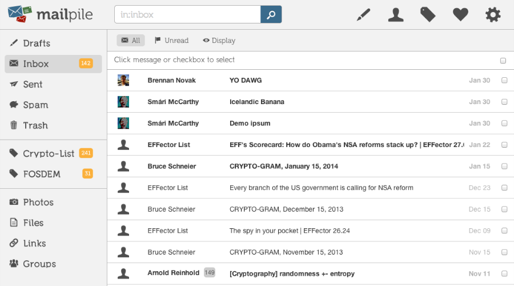Check the Every branch of US government message
This screenshot has width=514, height=286.
pyautogui.click(x=504, y=188)
